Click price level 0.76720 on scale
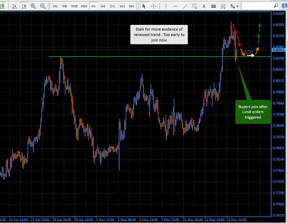This screenshot has height=223, width=288. [278, 216]
